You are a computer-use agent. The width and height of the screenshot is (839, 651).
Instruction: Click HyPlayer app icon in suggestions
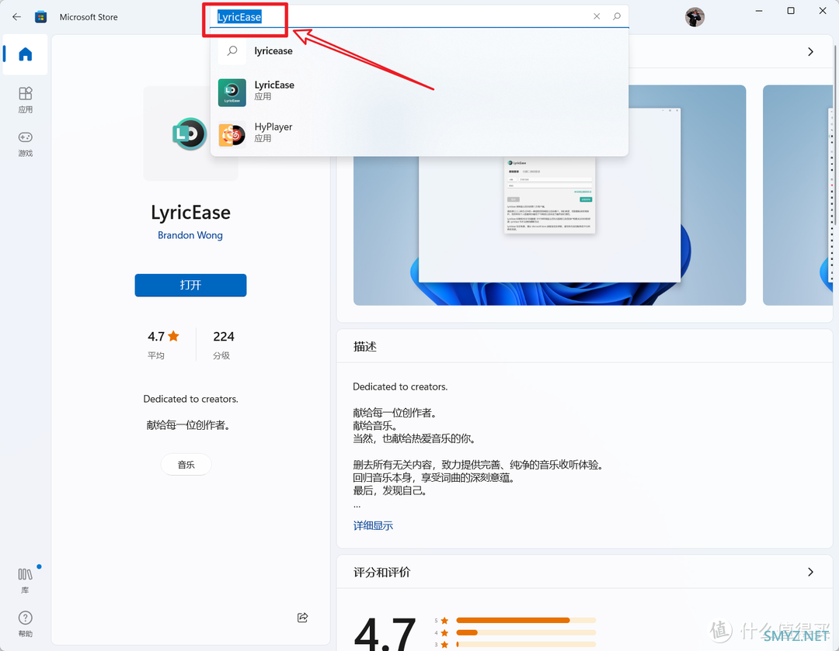232,134
